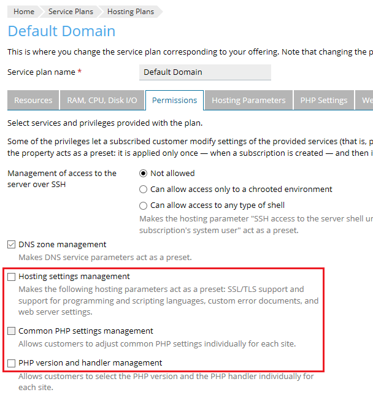This screenshot has width=373, height=395.
Task: Go to Home in the breadcrumb
Action: pyautogui.click(x=24, y=12)
